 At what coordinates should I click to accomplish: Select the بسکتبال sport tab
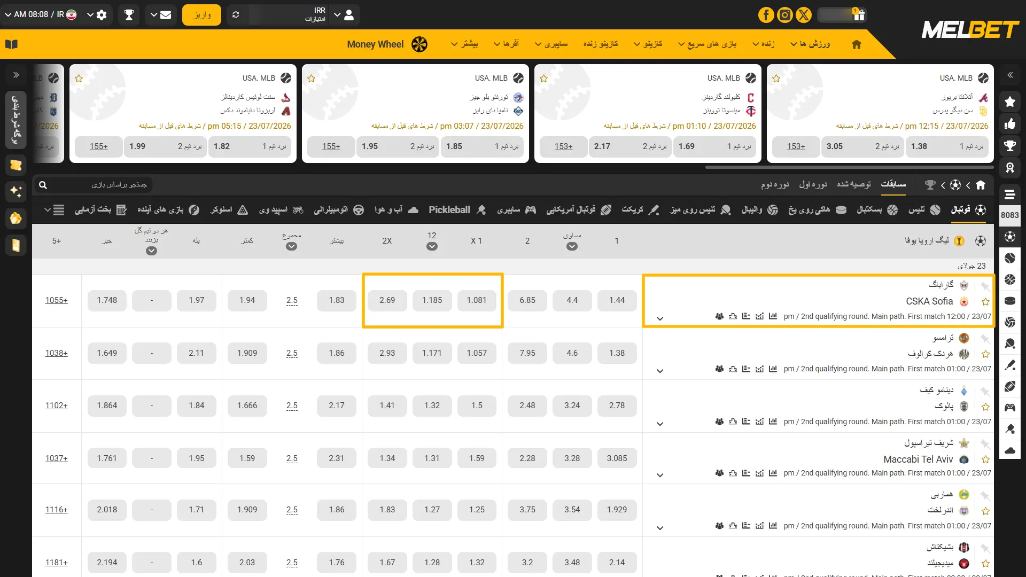coord(877,210)
